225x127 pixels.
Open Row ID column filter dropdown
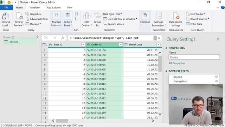[x=83, y=45]
